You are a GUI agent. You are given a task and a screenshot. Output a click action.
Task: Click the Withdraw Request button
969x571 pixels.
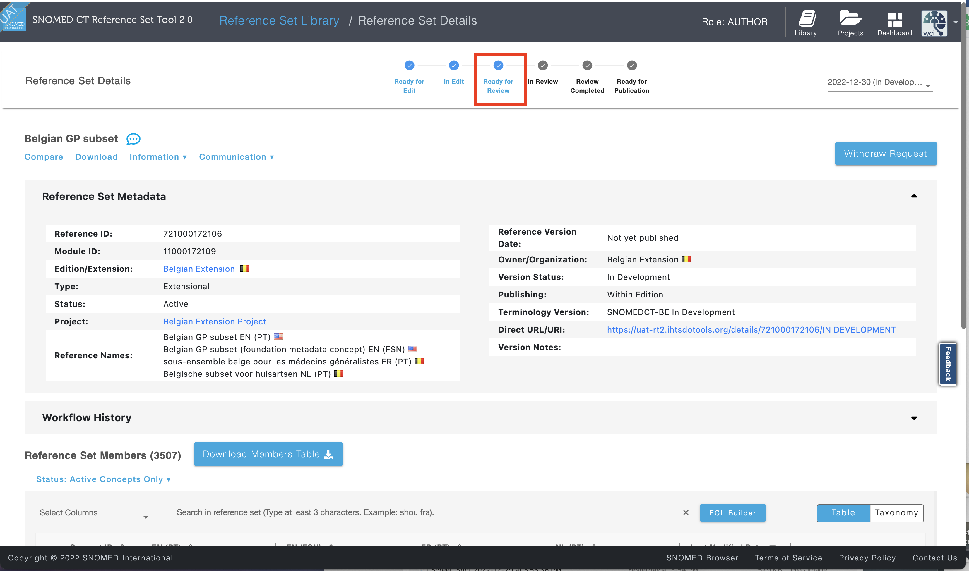coord(886,154)
